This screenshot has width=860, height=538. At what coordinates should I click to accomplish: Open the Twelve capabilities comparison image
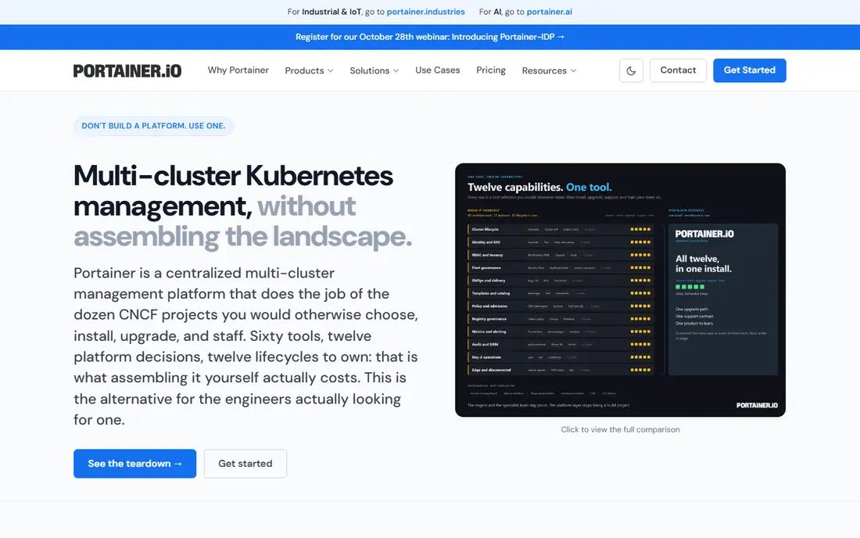(620, 289)
